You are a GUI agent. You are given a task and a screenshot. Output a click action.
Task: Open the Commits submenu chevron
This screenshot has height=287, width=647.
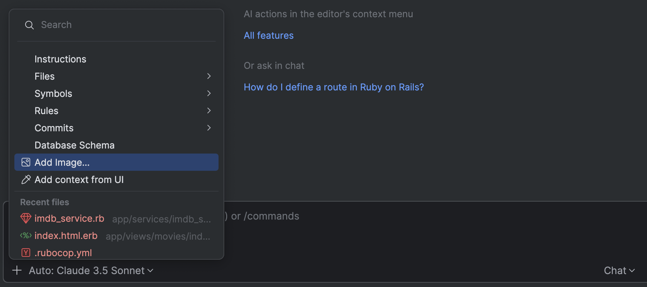(209, 128)
